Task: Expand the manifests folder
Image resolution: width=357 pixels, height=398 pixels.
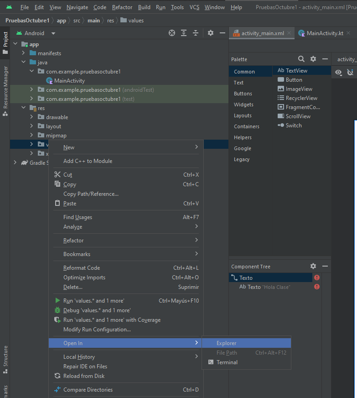Action: (x=23, y=53)
